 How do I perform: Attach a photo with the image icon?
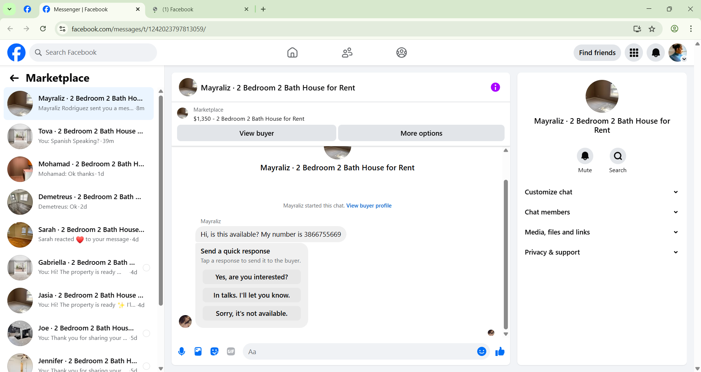(198, 352)
